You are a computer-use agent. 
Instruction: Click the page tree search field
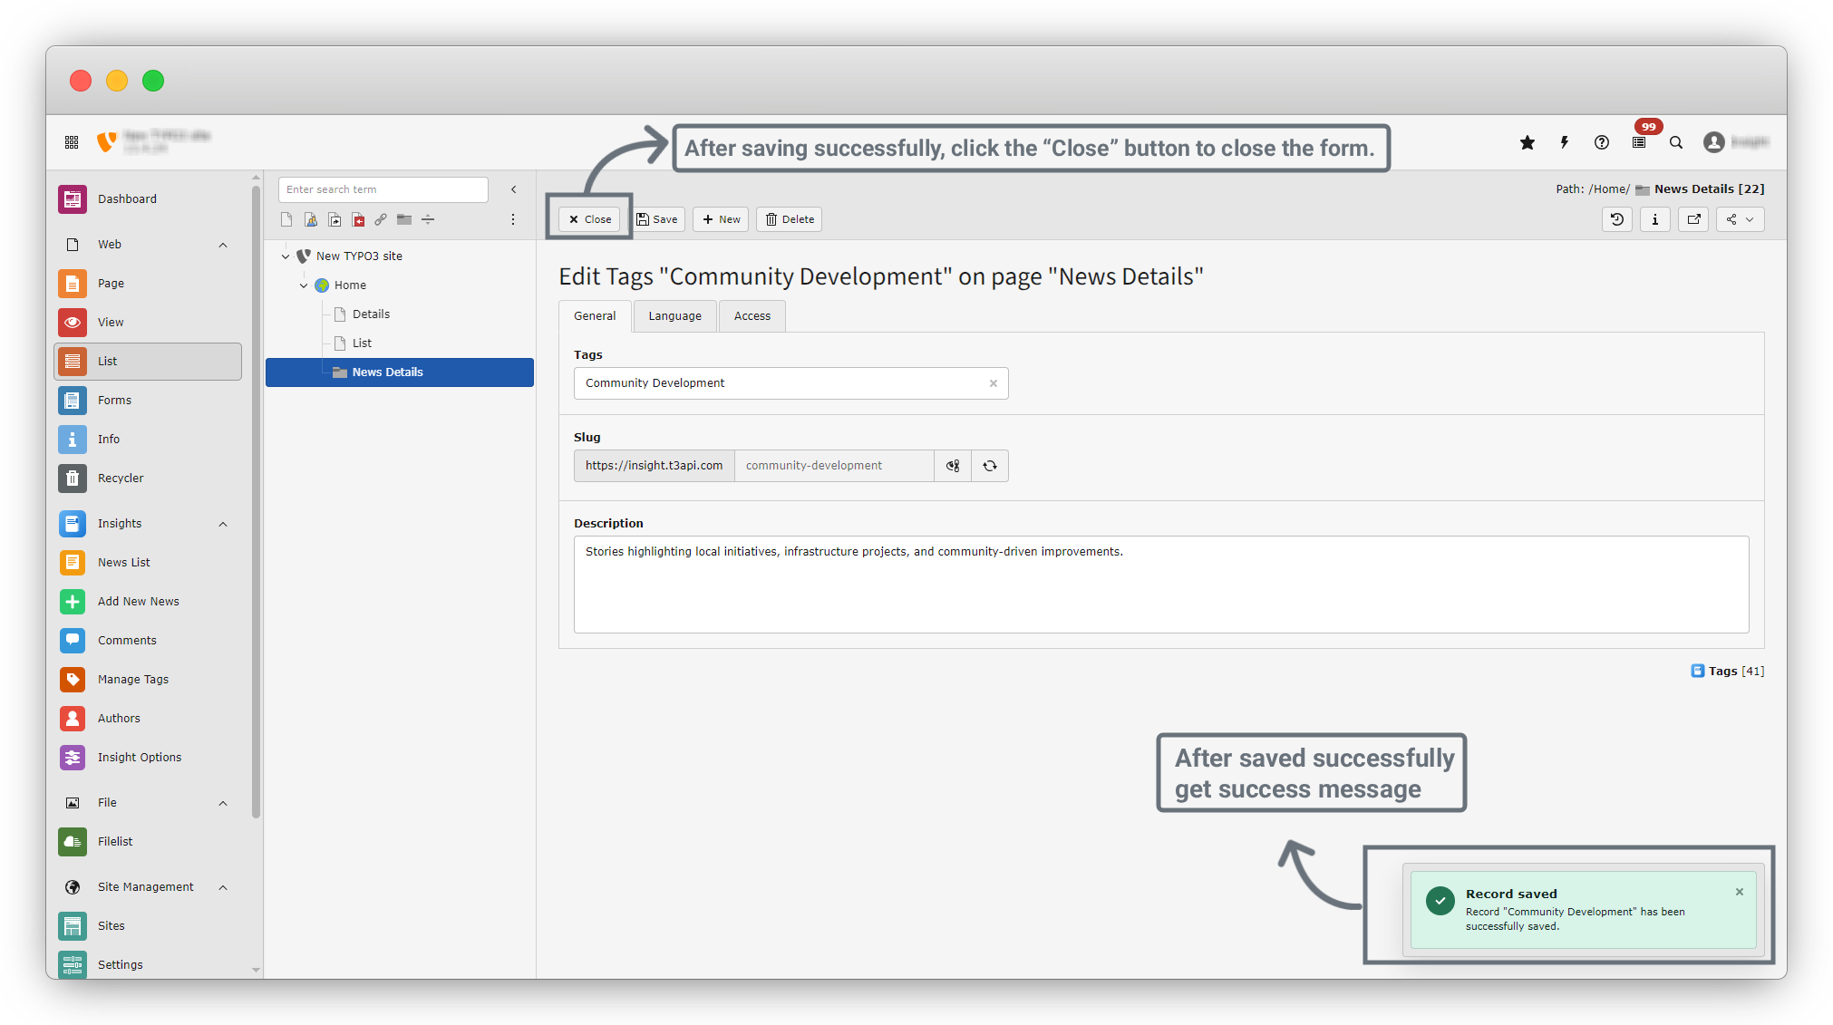tap(383, 189)
